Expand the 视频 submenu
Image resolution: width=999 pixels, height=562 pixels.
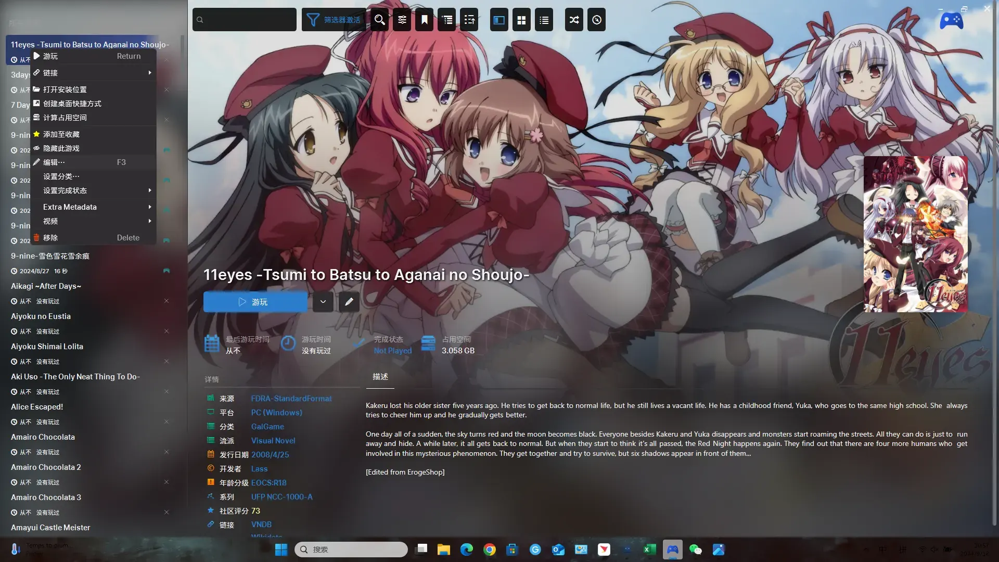[94, 221]
